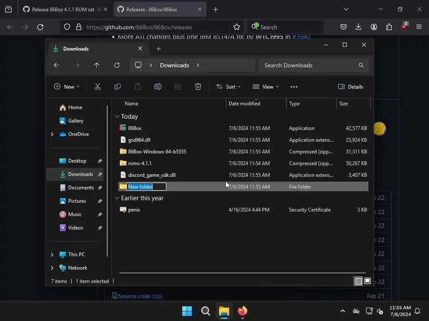Viewport: 429px width, 321px height.
Task: Open the New dropdown in Explorer
Action: 67,87
